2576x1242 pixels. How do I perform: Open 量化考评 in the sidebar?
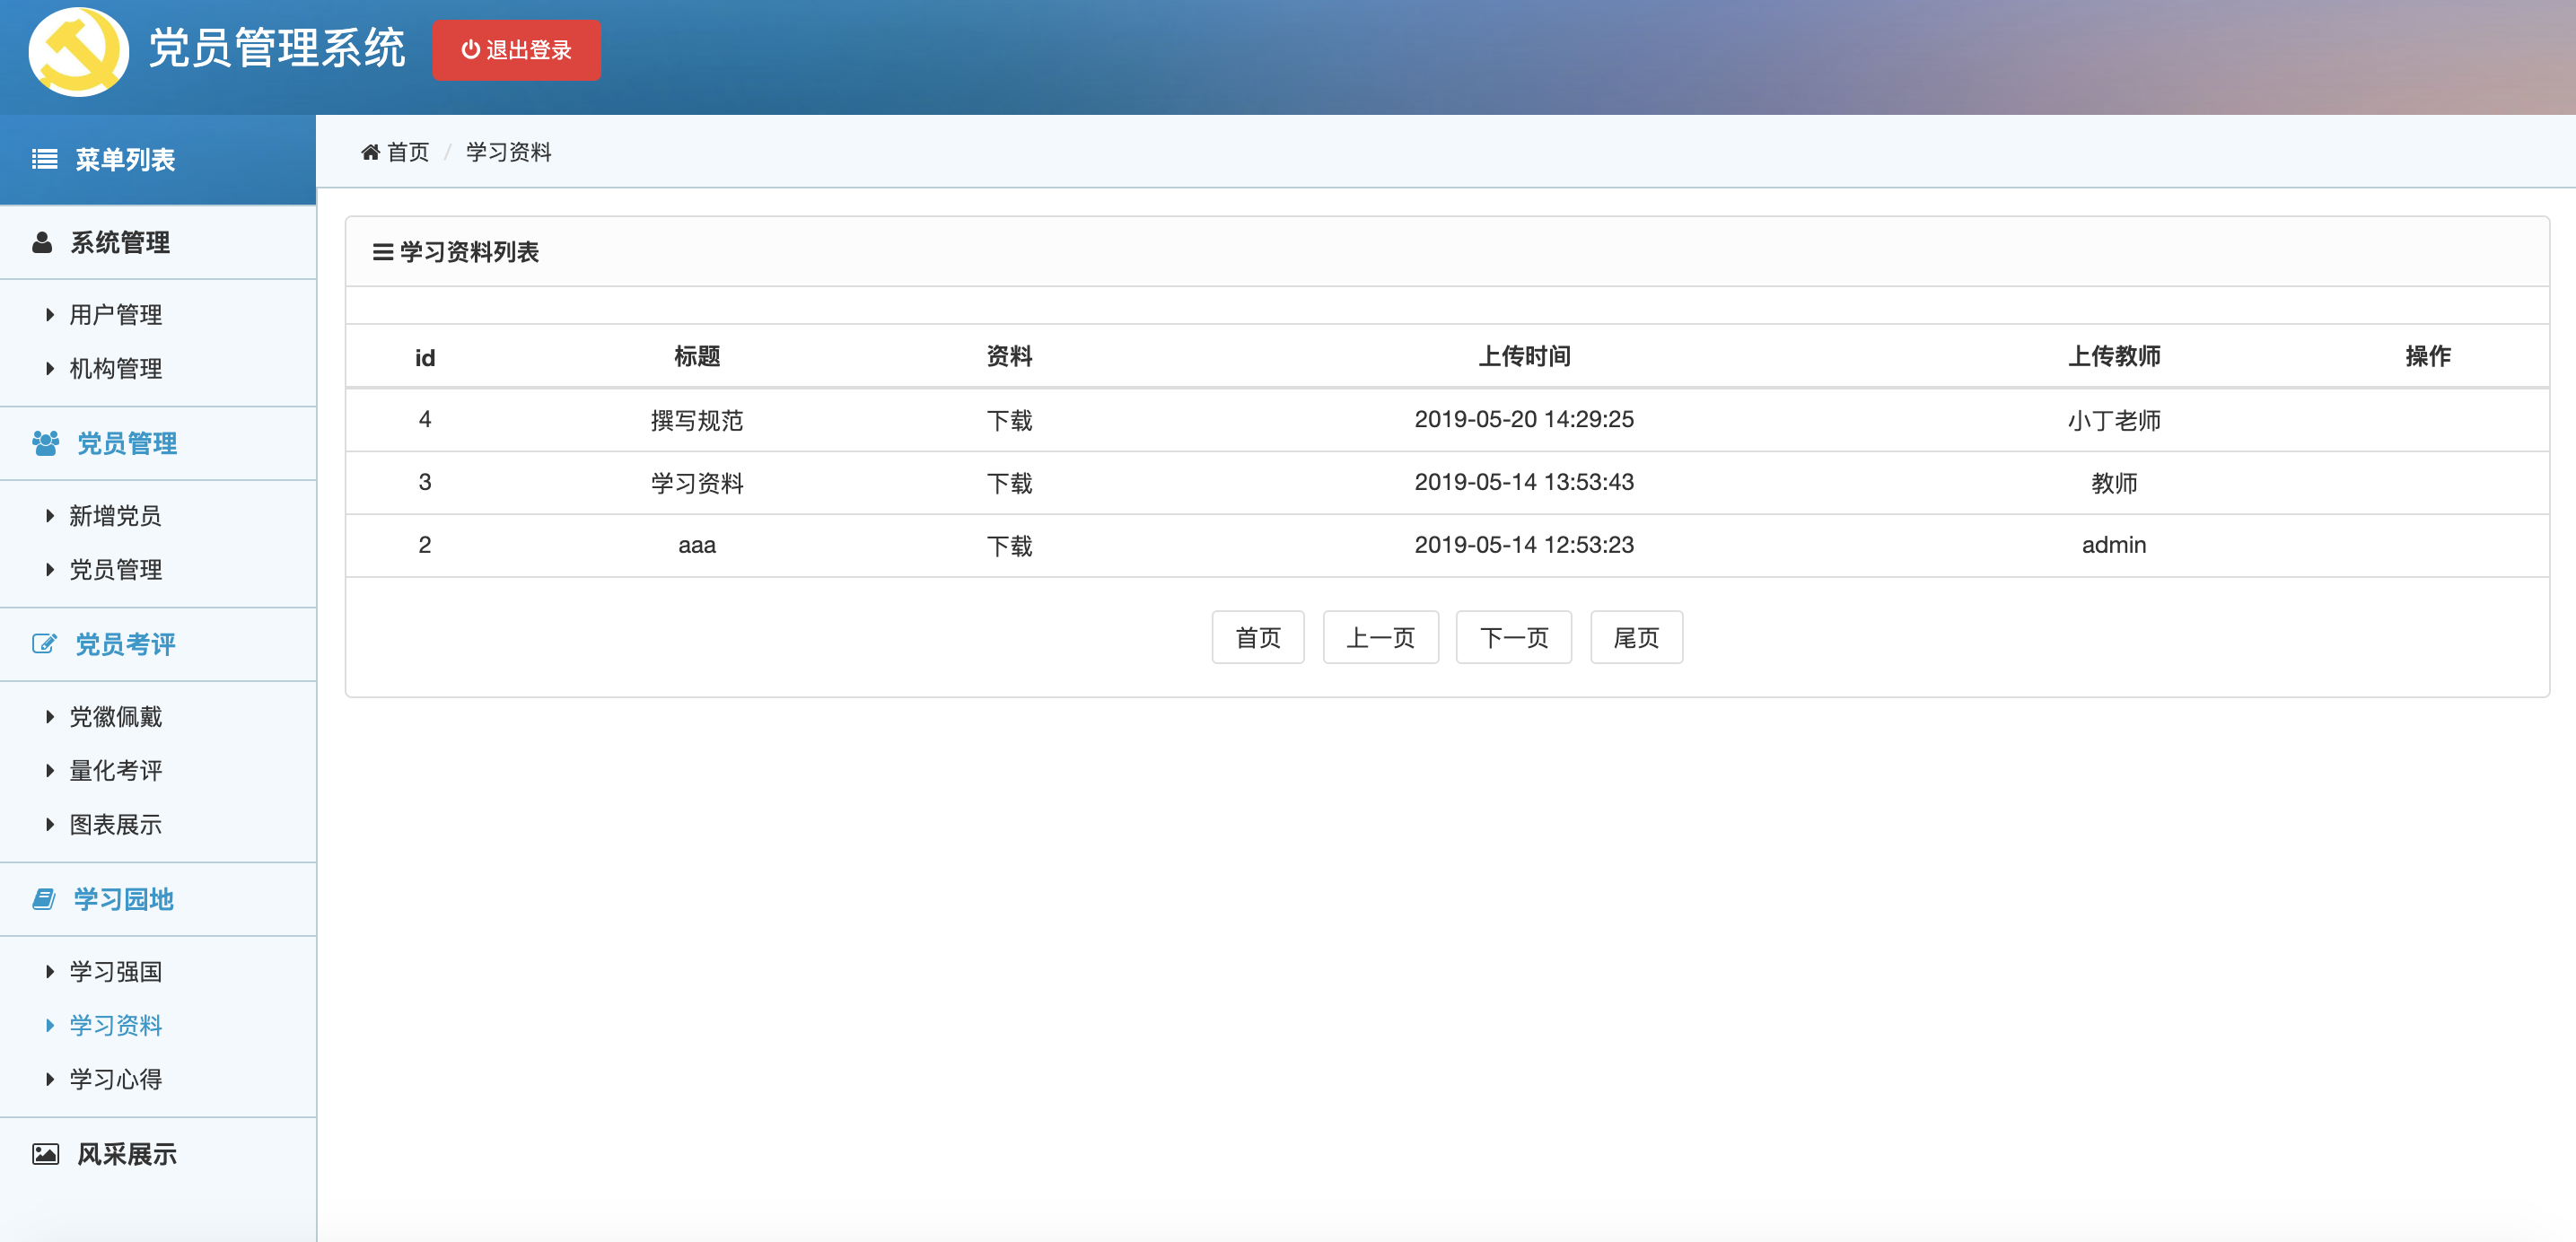[x=115, y=771]
